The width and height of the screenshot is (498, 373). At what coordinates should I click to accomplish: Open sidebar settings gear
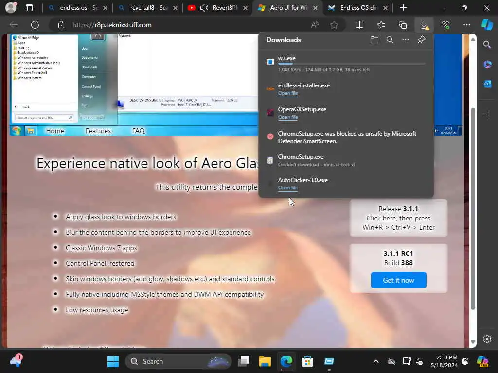[487, 339]
